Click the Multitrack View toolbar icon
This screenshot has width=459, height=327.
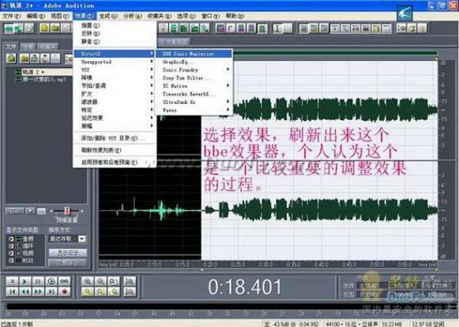click(x=19, y=28)
